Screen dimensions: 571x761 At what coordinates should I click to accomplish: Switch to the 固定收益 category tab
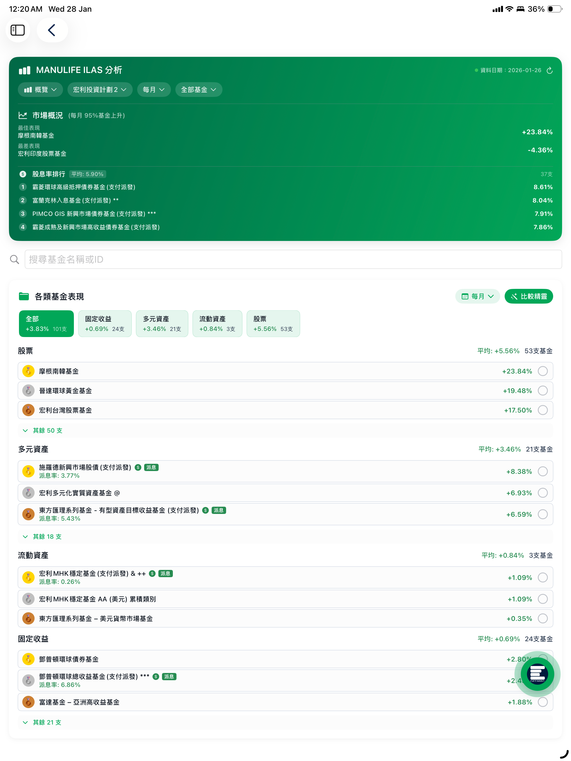(x=105, y=324)
